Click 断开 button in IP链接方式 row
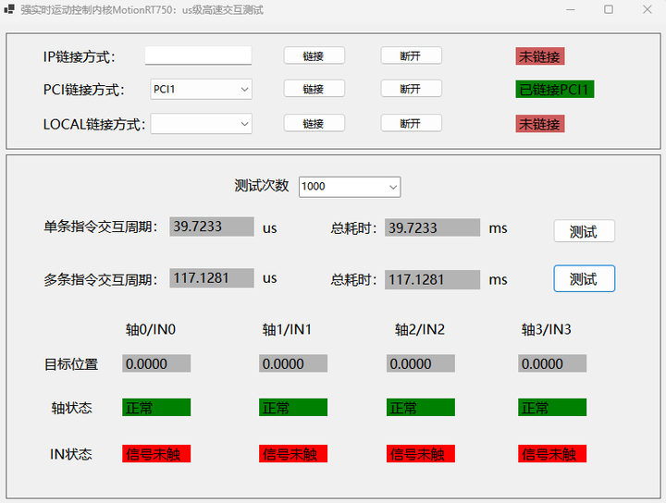 click(411, 55)
